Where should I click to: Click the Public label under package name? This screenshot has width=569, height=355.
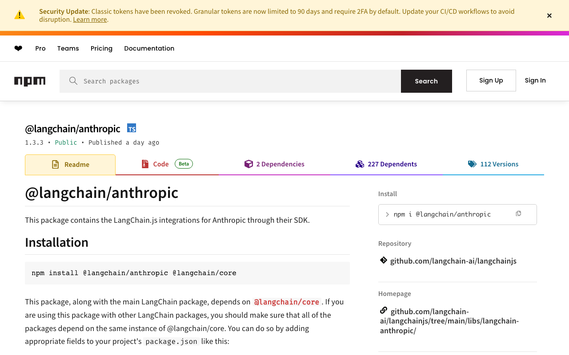click(x=66, y=142)
